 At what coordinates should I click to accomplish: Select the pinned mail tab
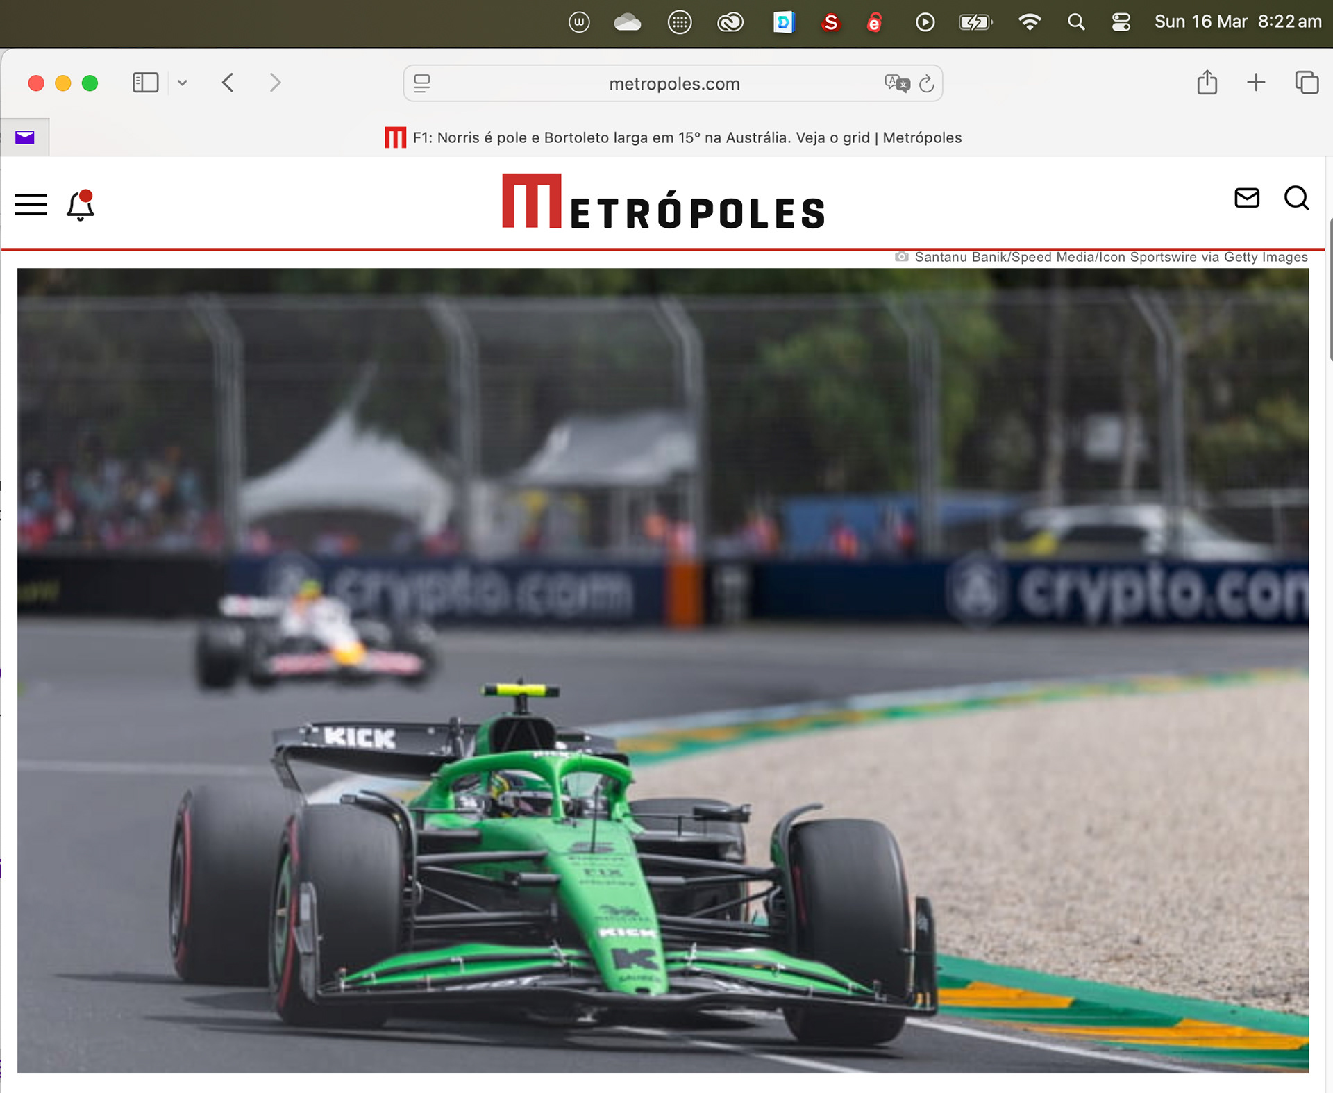point(25,137)
